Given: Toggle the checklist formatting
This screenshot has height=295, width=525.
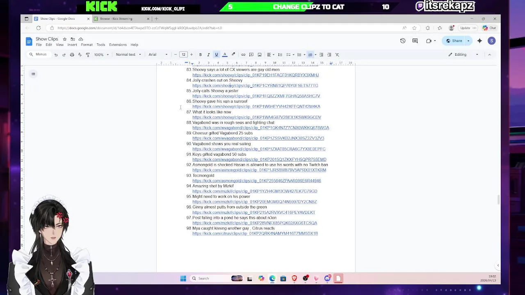Looking at the screenshot, I should coord(288,54).
